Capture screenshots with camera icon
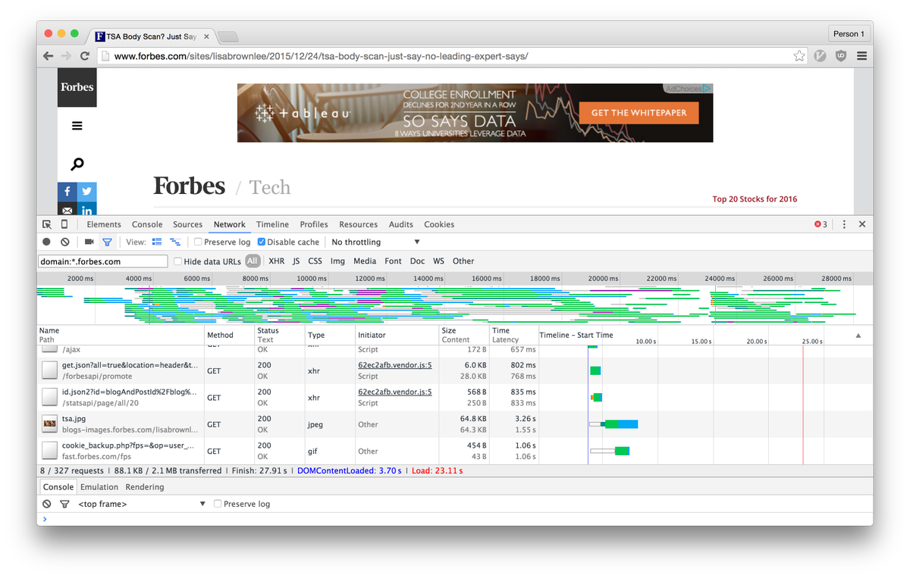910x578 pixels. pos(89,242)
